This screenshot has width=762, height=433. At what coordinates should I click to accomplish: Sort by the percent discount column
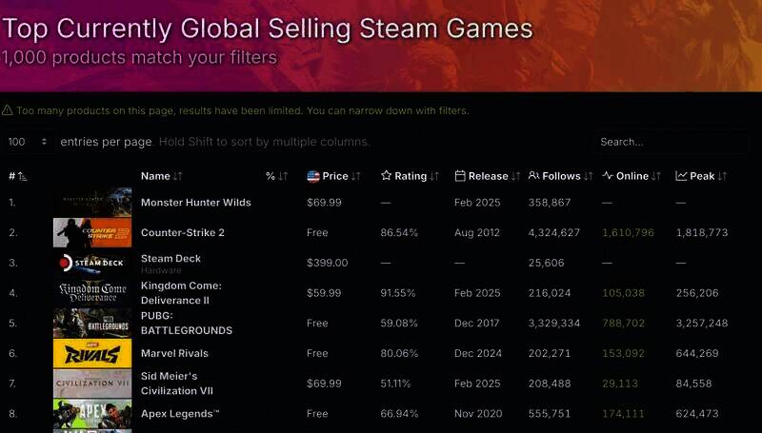pos(276,176)
